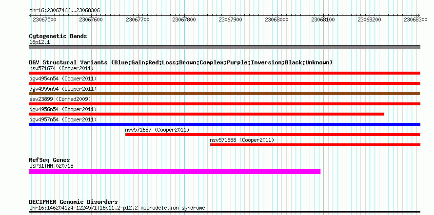
Task: Click the brown dgv4955n54 complex variant bar
Action: tap(224, 94)
